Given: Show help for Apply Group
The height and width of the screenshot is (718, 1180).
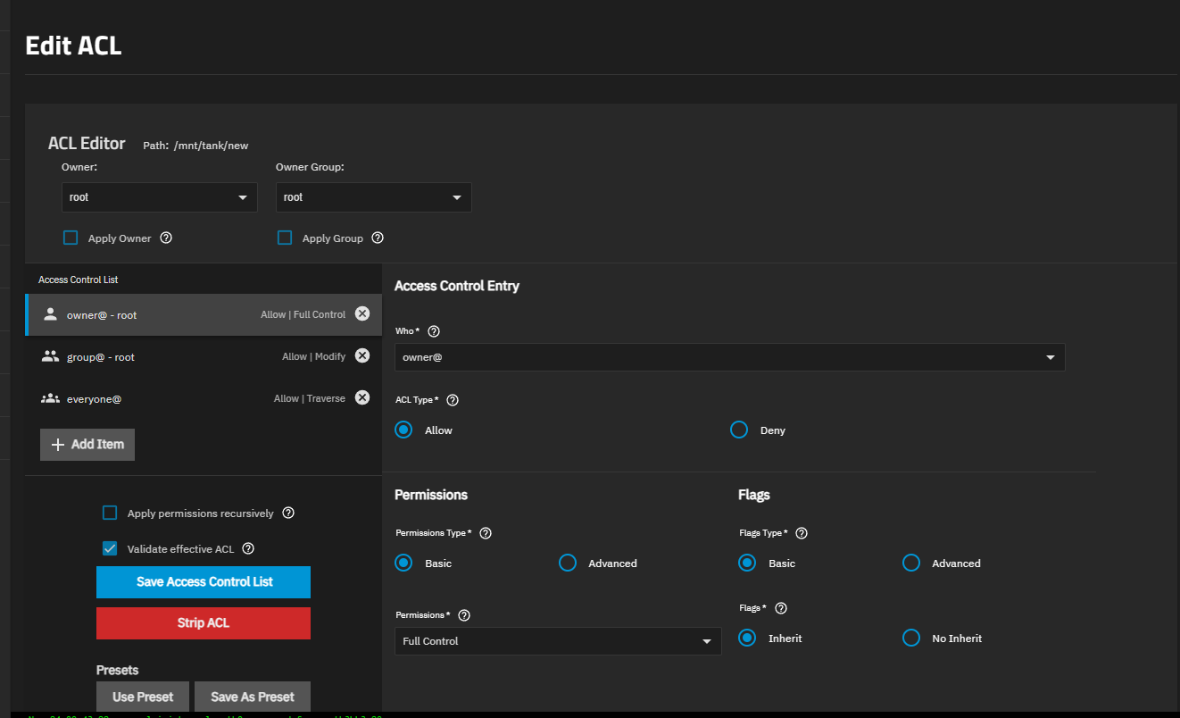Looking at the screenshot, I should tap(378, 238).
